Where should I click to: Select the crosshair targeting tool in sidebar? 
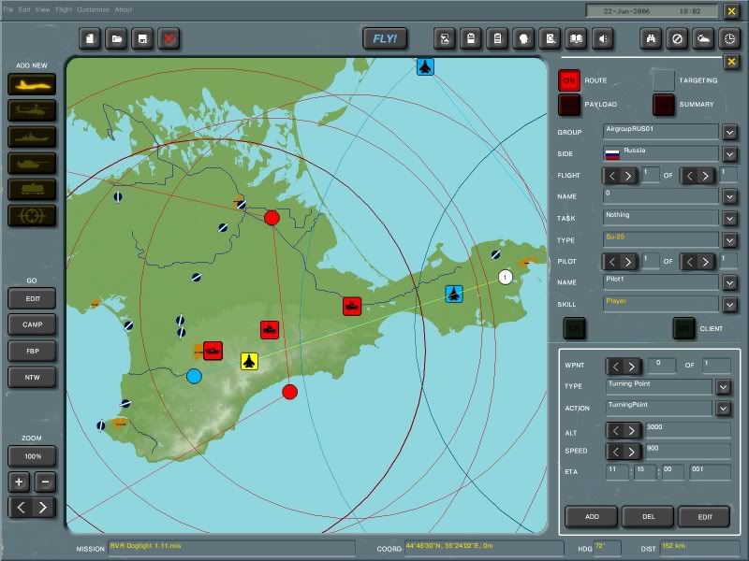pos(33,215)
